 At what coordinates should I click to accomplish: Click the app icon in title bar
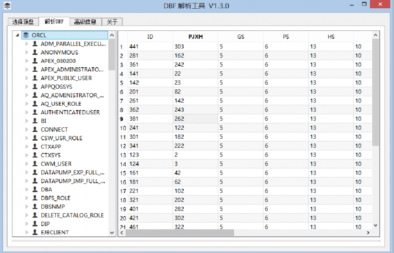pos(7,6)
